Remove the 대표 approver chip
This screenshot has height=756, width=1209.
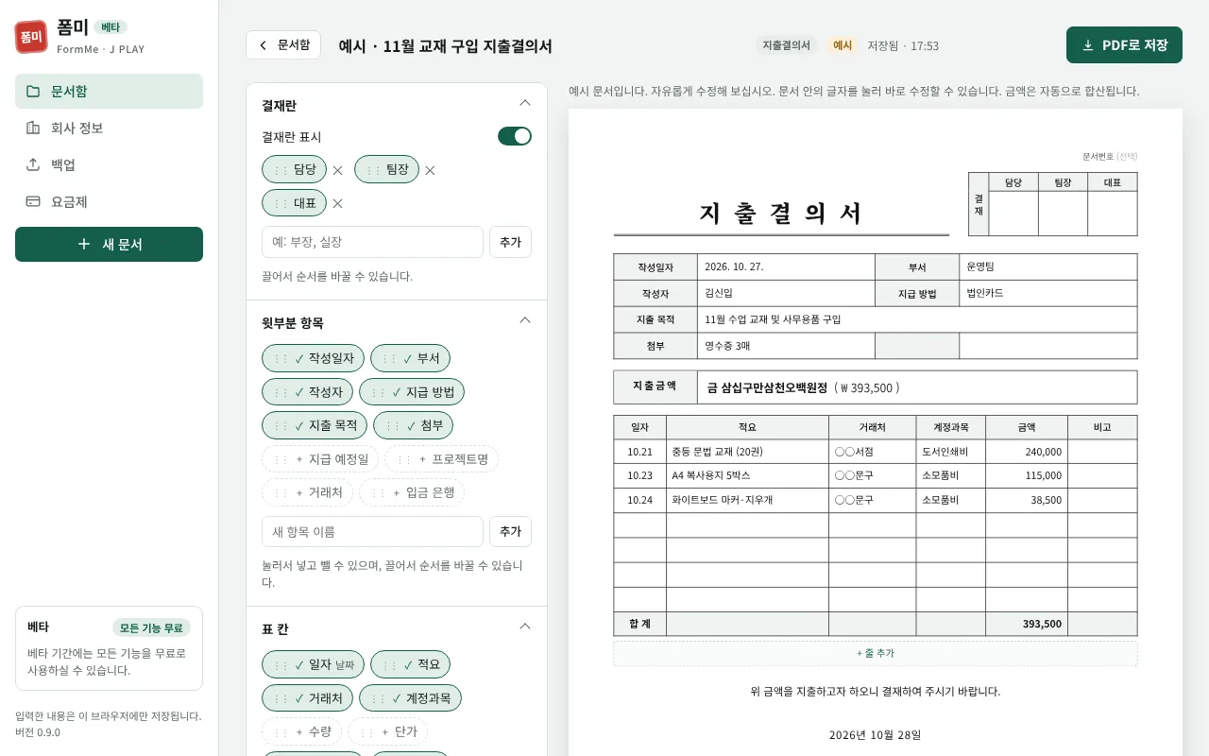tap(337, 203)
